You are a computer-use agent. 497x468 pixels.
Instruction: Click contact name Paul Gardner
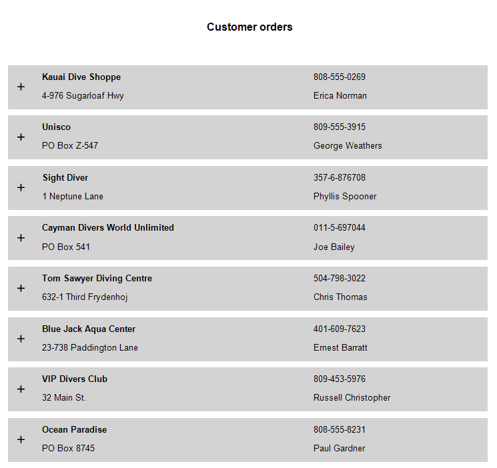(340, 449)
